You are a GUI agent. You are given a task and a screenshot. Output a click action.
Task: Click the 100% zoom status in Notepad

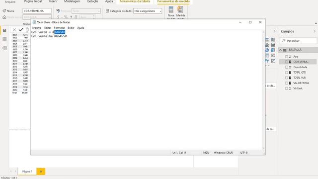point(206,153)
